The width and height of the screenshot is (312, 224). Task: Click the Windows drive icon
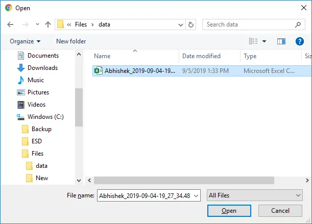click(20, 117)
